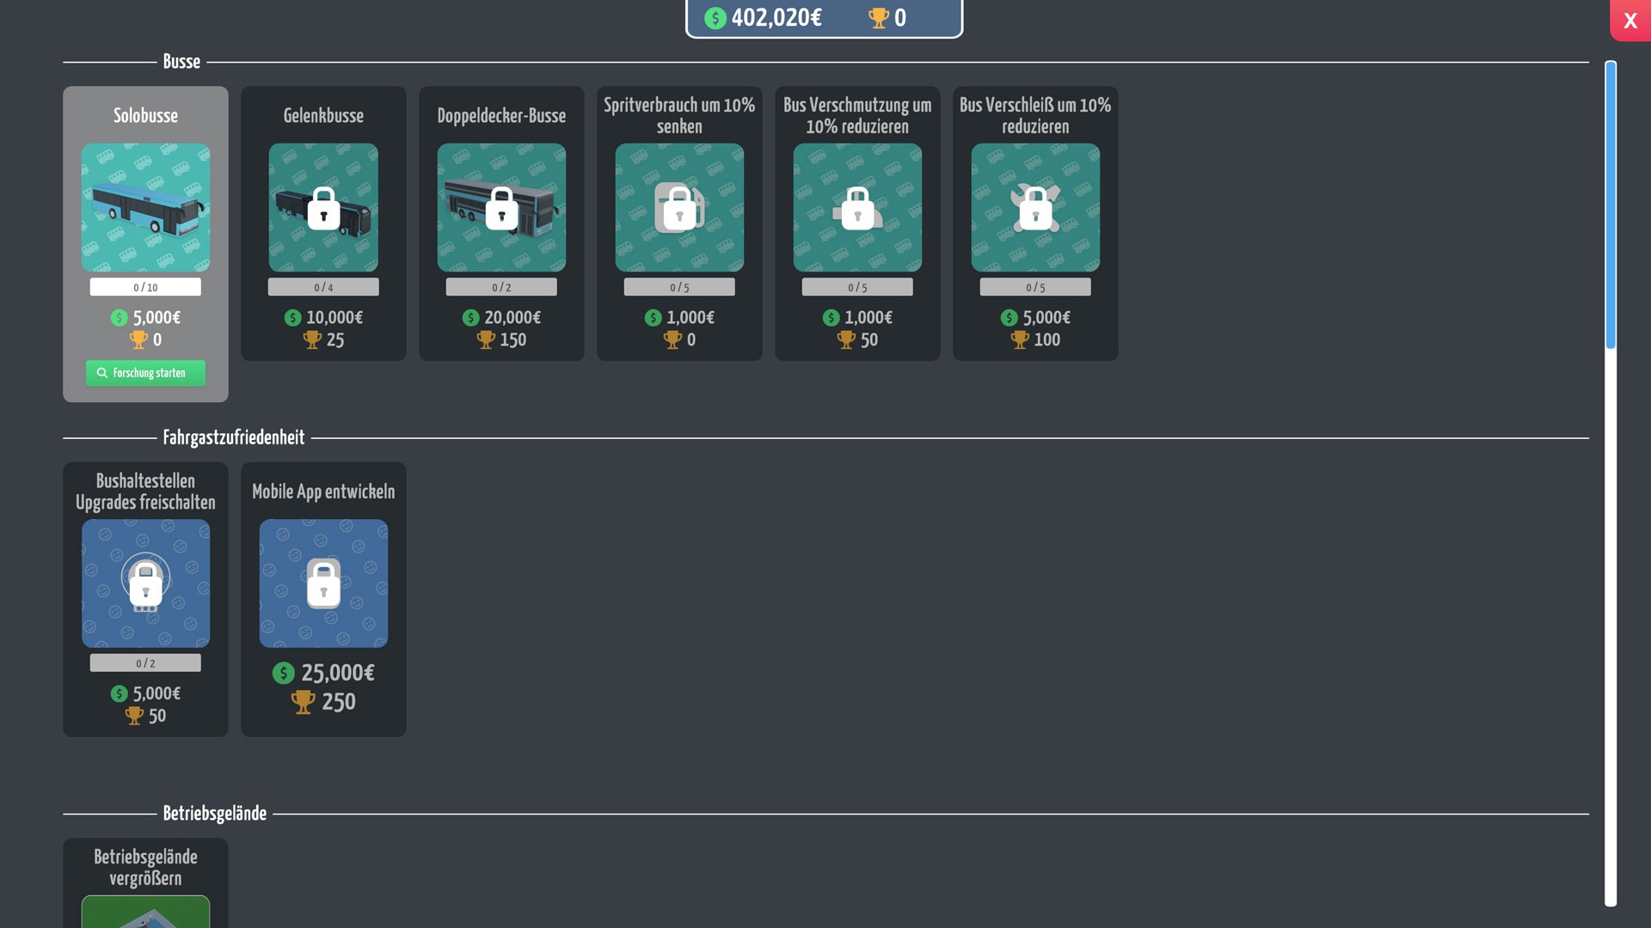Click the Mobile App entwickeln locked icon
Viewport: 1651px width, 928px height.
(323, 583)
